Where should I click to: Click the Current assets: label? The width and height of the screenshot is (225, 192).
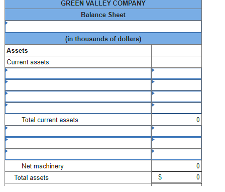click(x=29, y=62)
